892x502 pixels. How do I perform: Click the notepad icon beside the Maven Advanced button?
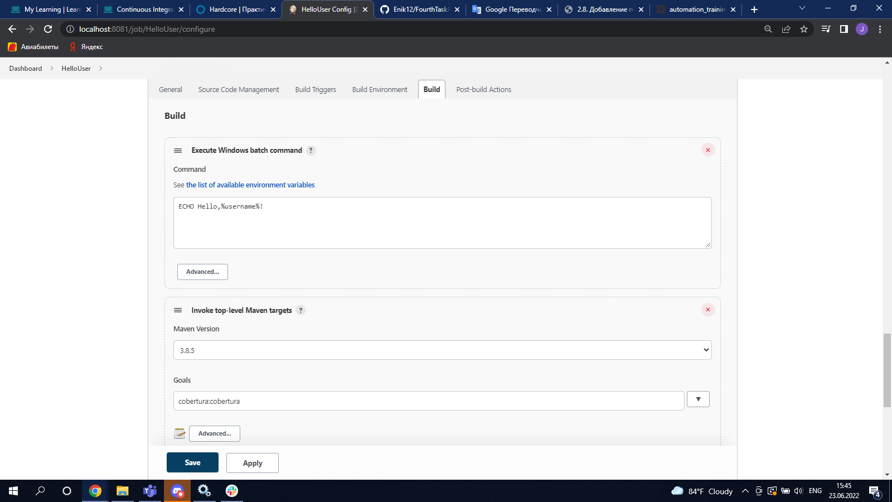click(x=180, y=433)
